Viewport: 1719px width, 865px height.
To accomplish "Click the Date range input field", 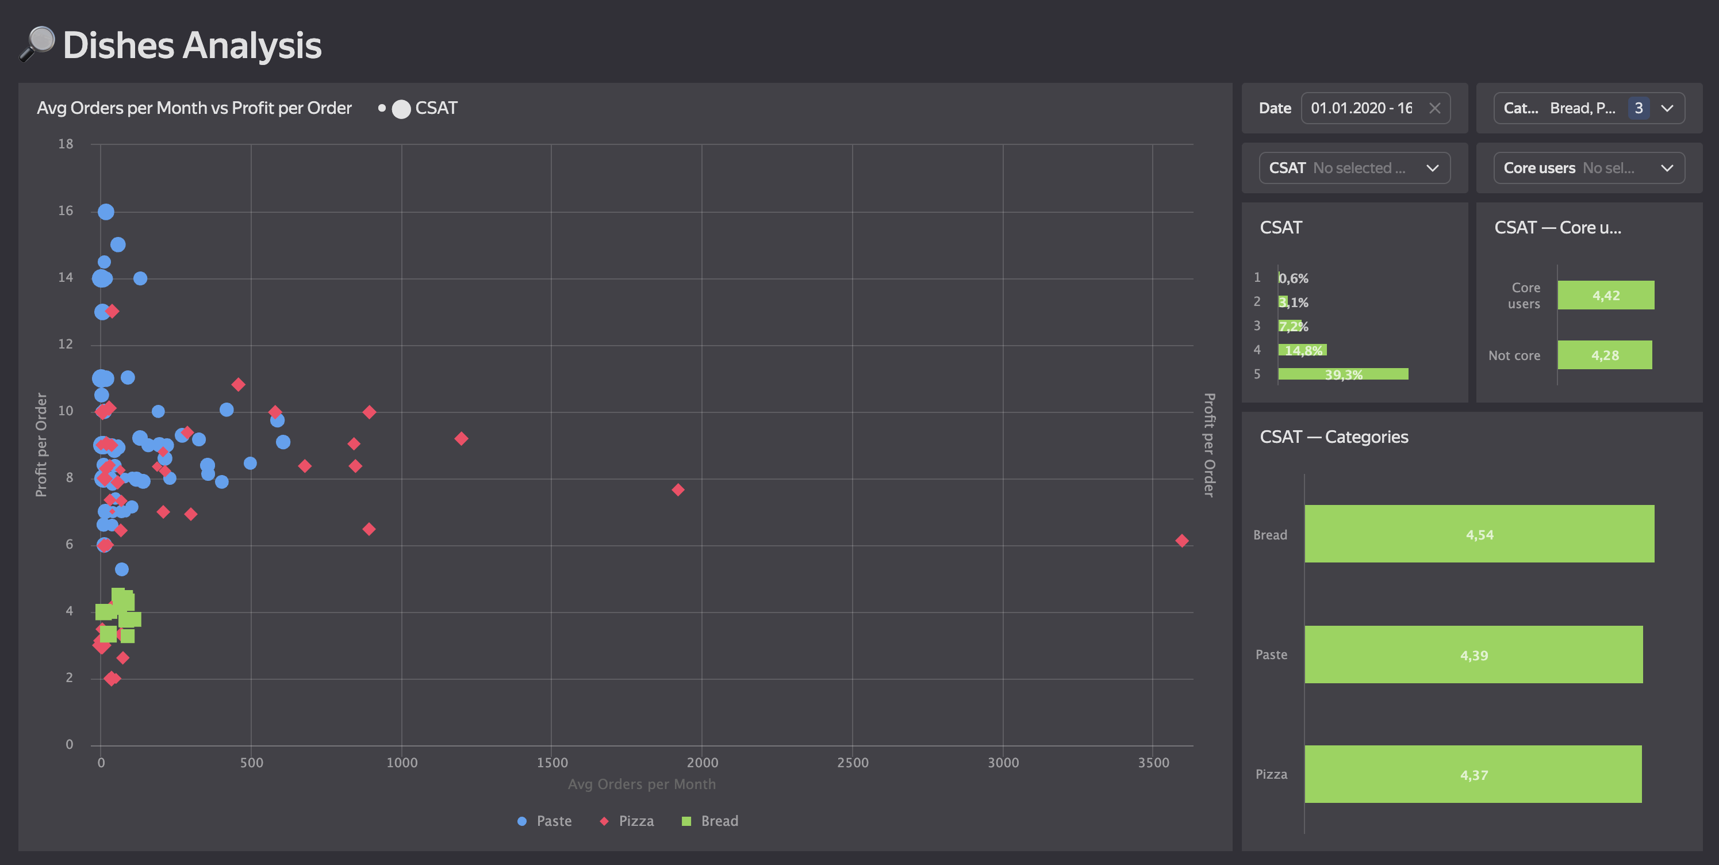I will point(1361,108).
